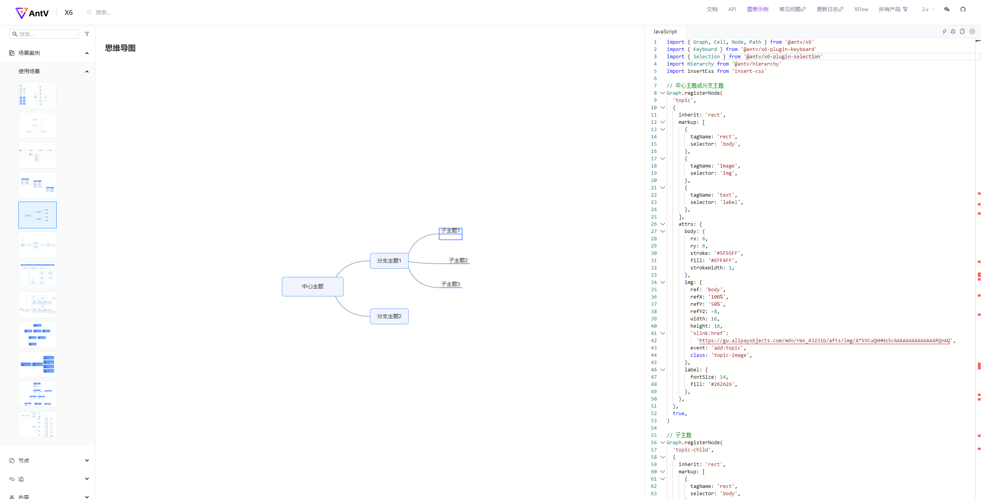981x499 pixels.
Task: Click the 节点 category icon
Action: tap(12, 461)
